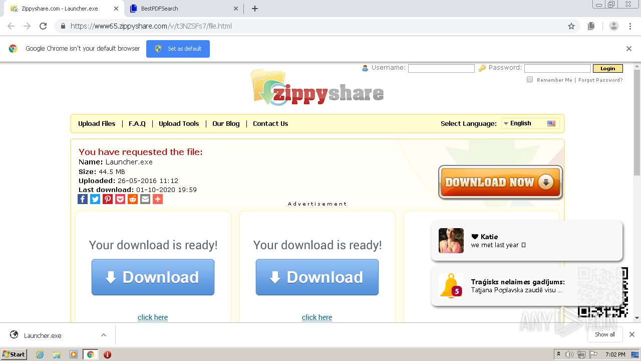Open Chrome three-dot menu
641x361 pixels.
[630, 26]
